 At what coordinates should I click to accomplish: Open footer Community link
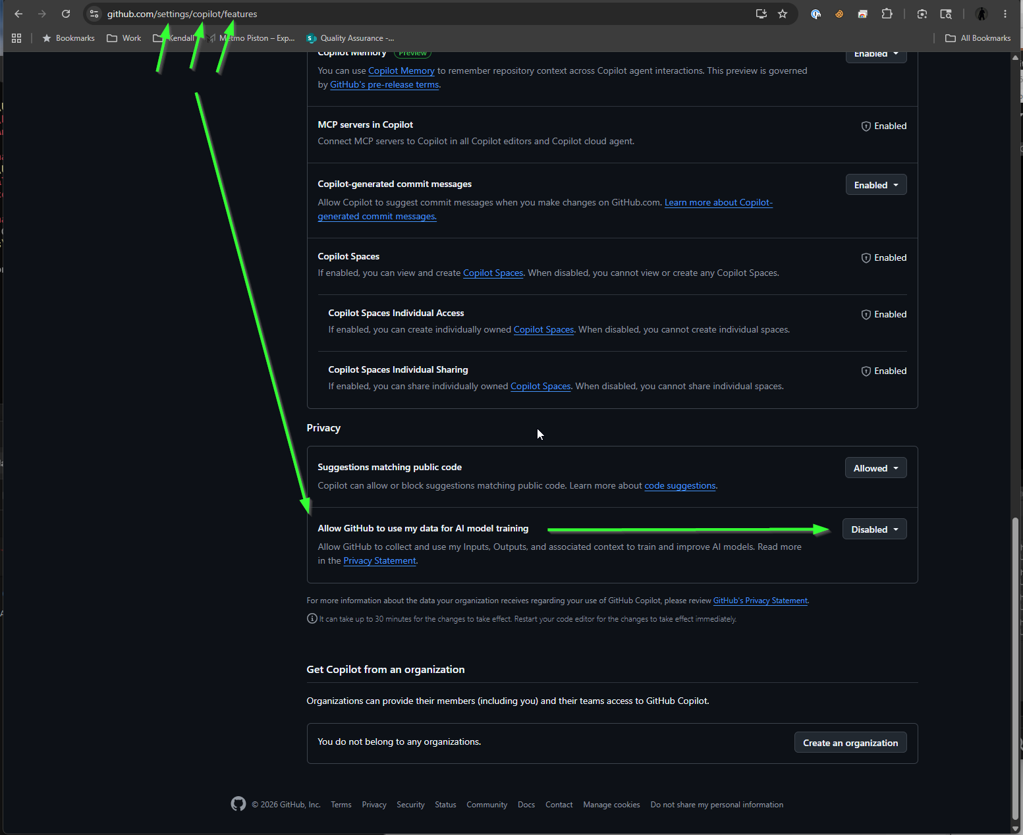point(487,805)
